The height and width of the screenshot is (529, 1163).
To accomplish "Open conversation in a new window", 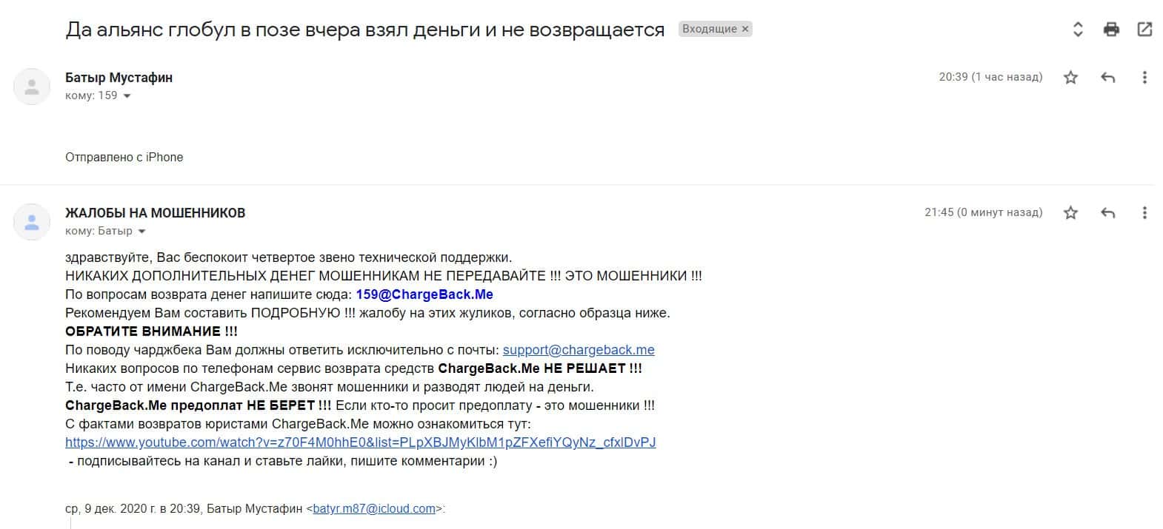I will tap(1144, 30).
